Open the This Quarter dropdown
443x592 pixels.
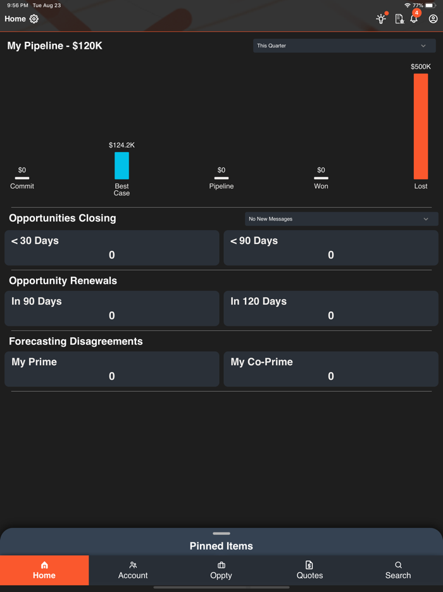tap(344, 46)
